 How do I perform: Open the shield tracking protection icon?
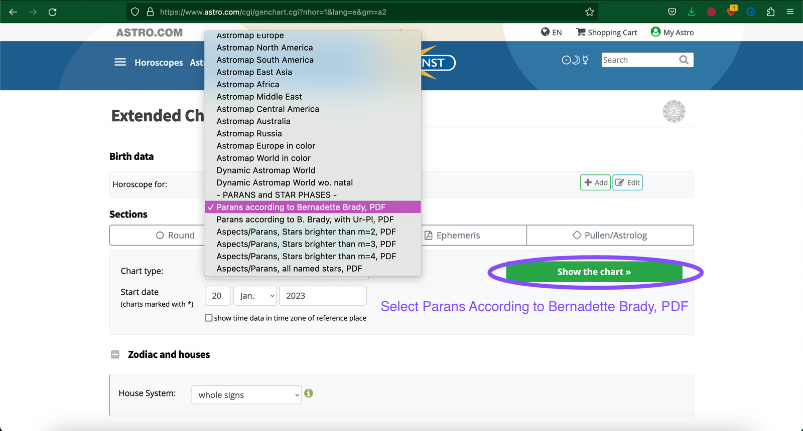click(135, 12)
